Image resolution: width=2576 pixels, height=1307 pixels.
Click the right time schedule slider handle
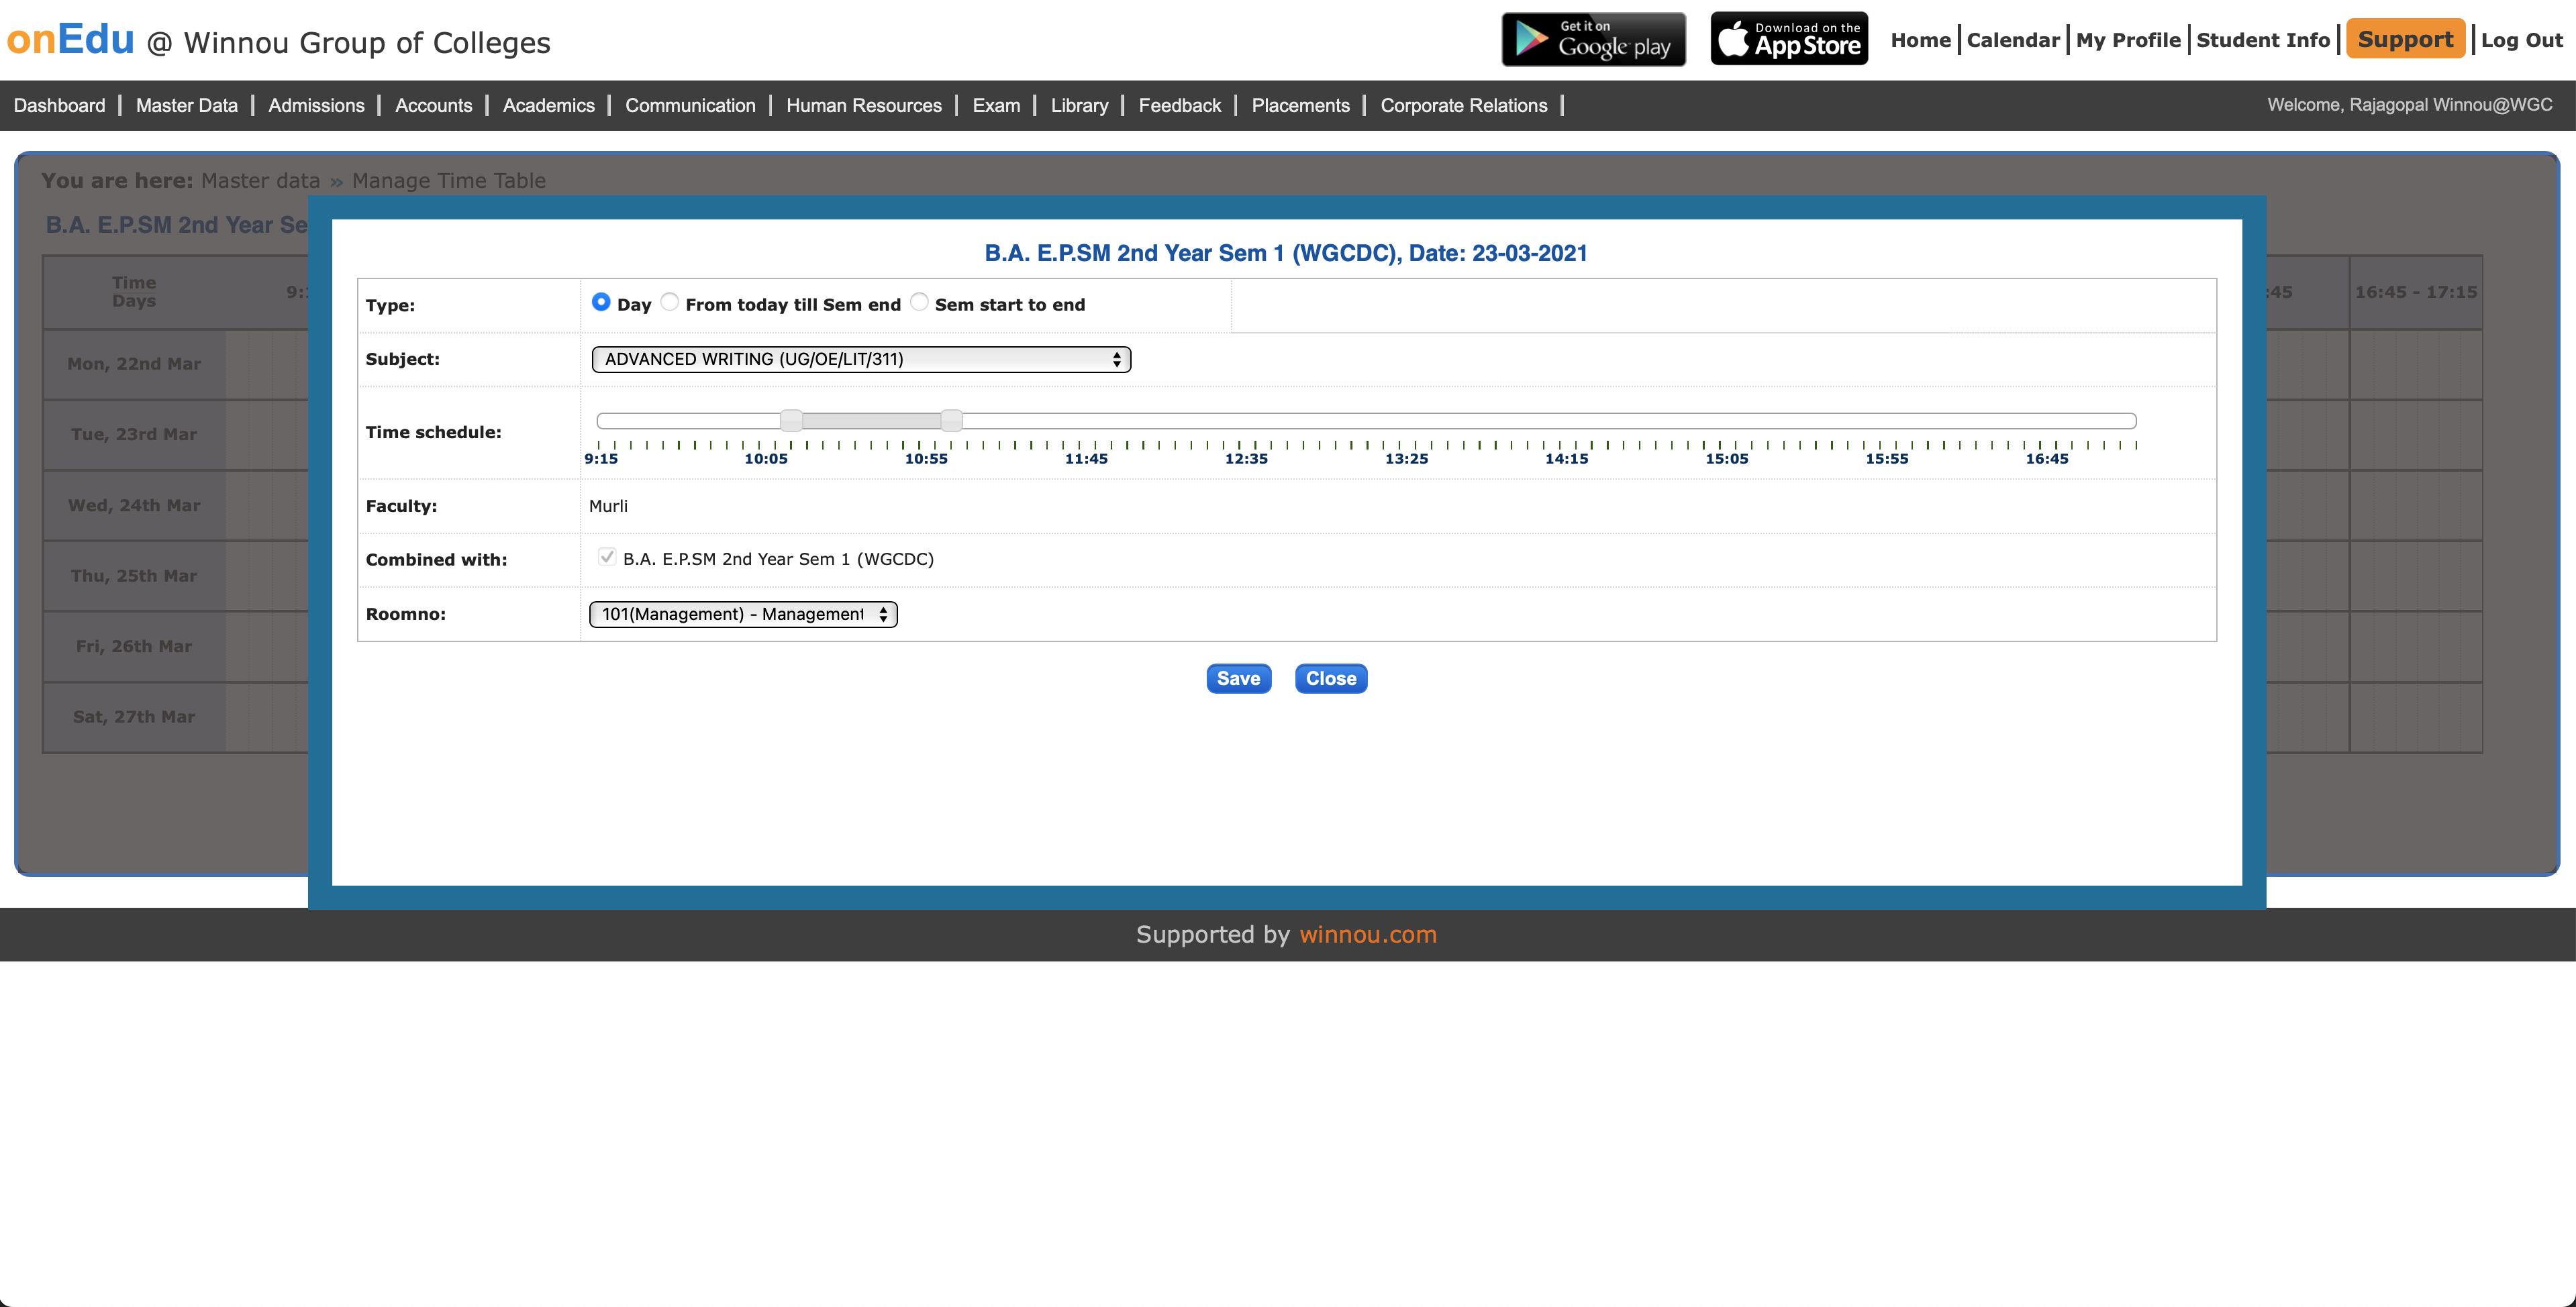pyautogui.click(x=952, y=420)
